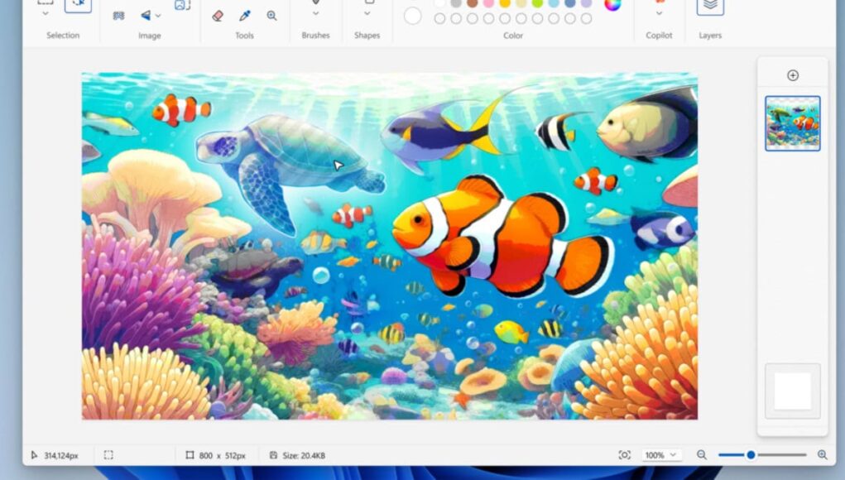This screenshot has width=845, height=480.
Task: Open the Layers panel button
Action: pyautogui.click(x=709, y=7)
